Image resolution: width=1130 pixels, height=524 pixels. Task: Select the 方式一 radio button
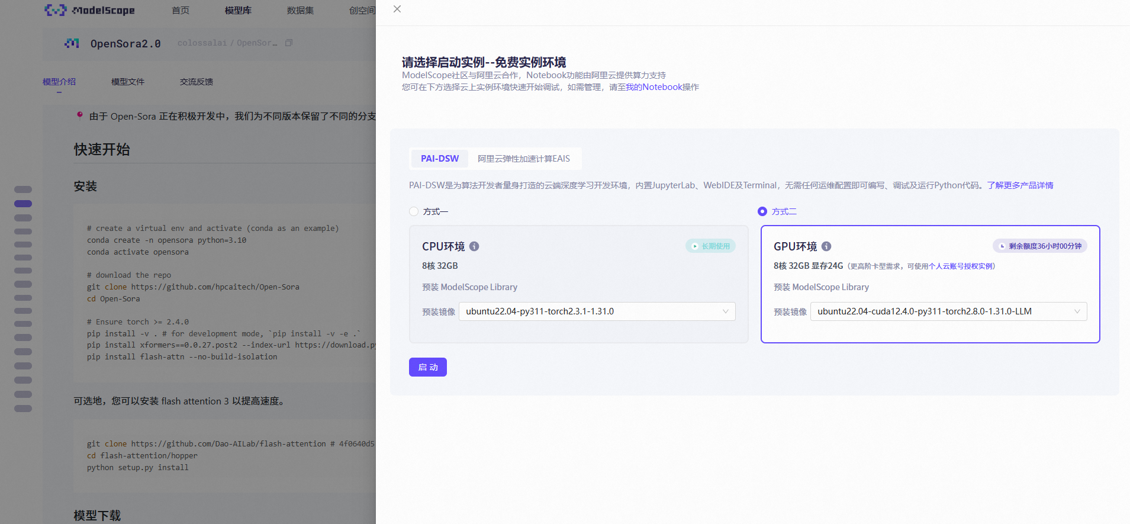pyautogui.click(x=414, y=211)
